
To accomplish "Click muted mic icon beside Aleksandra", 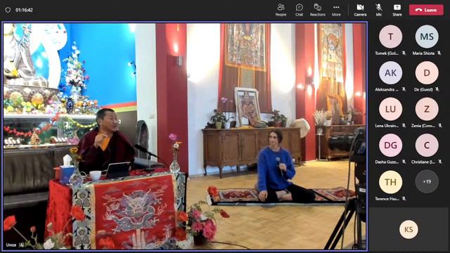I will 404,89.
